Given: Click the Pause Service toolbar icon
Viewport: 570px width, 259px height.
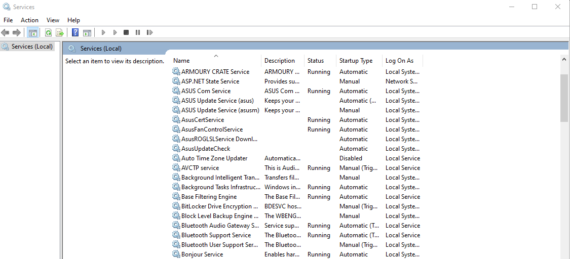Looking at the screenshot, I should click(138, 33).
